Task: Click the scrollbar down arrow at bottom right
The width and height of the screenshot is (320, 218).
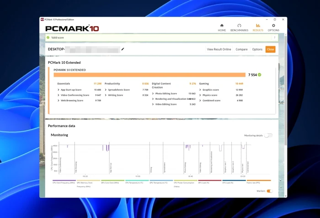Action: pos(285,196)
